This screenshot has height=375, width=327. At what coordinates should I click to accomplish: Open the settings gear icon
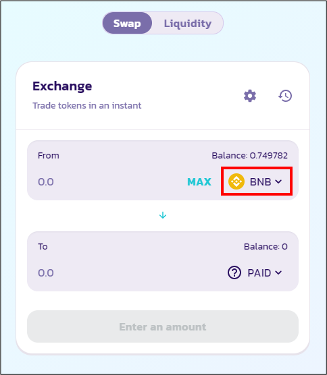coord(250,96)
